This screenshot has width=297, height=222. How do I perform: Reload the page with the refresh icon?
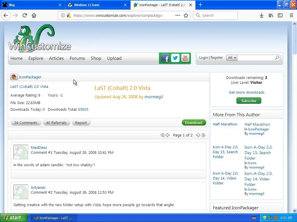pos(25,15)
